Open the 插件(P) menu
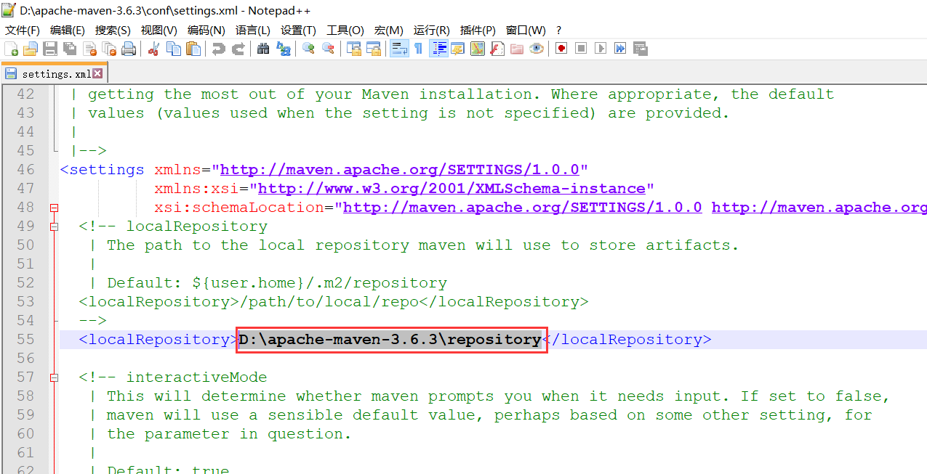The image size is (927, 474). click(x=478, y=30)
